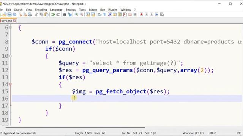The image size is (243, 136).
Task: Open the Document Map panel icon
Action: pos(120,14)
